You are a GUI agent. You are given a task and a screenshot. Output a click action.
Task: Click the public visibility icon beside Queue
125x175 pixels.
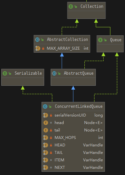(105, 40)
